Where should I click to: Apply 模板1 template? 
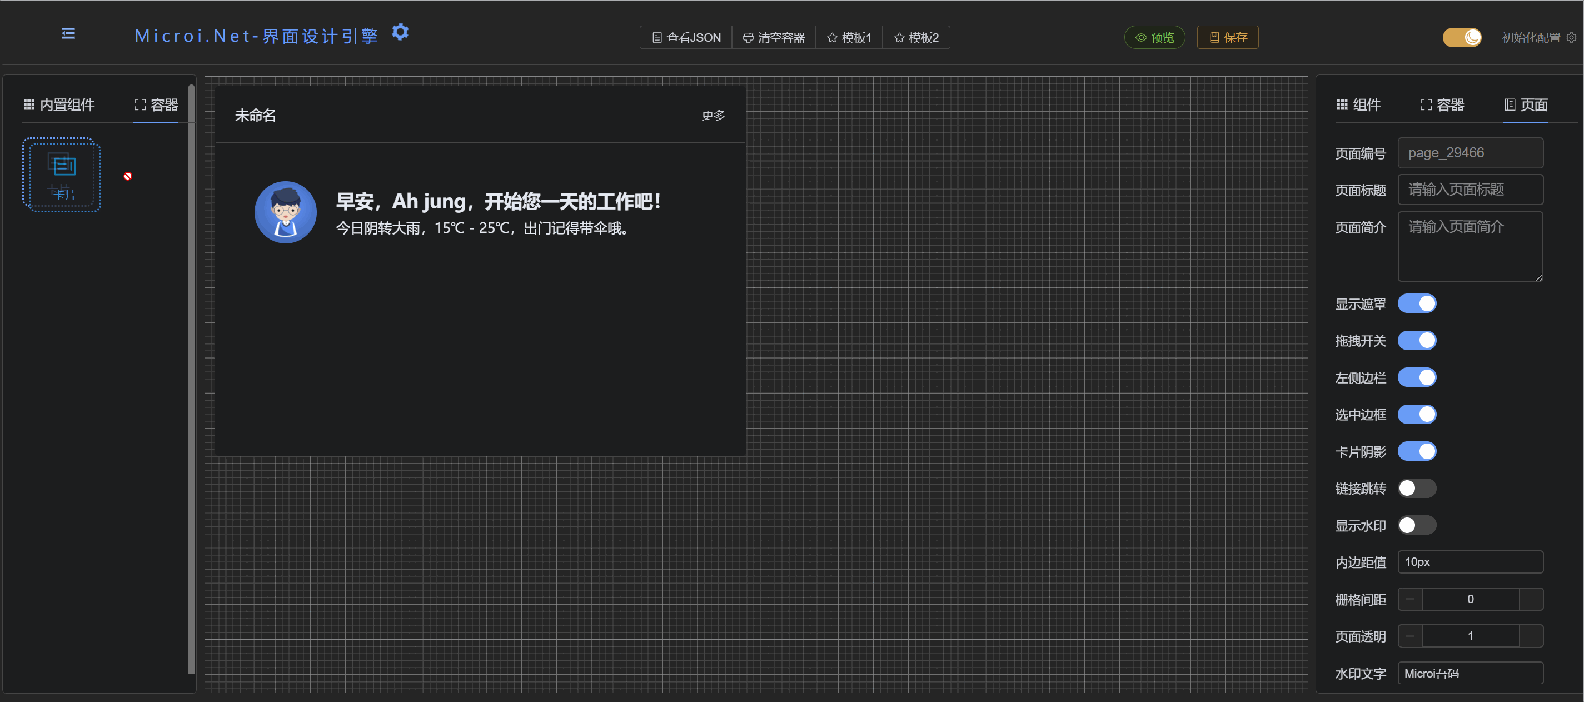(x=849, y=37)
